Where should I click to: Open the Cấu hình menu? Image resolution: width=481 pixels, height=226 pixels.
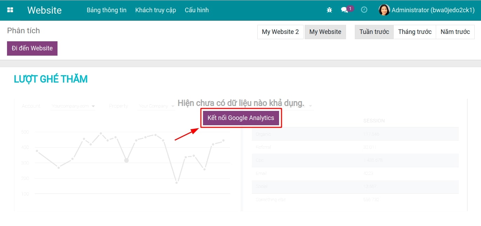click(x=197, y=10)
